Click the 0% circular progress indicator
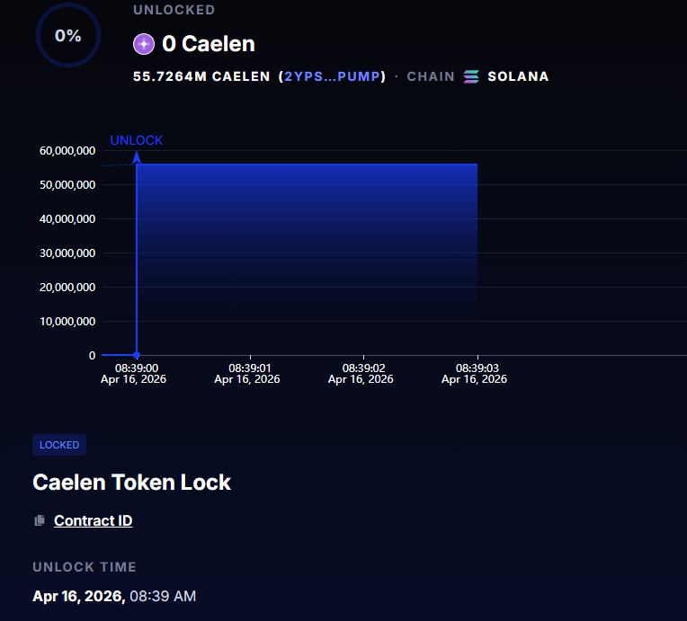The height and width of the screenshot is (621, 687). pyautogui.click(x=68, y=35)
